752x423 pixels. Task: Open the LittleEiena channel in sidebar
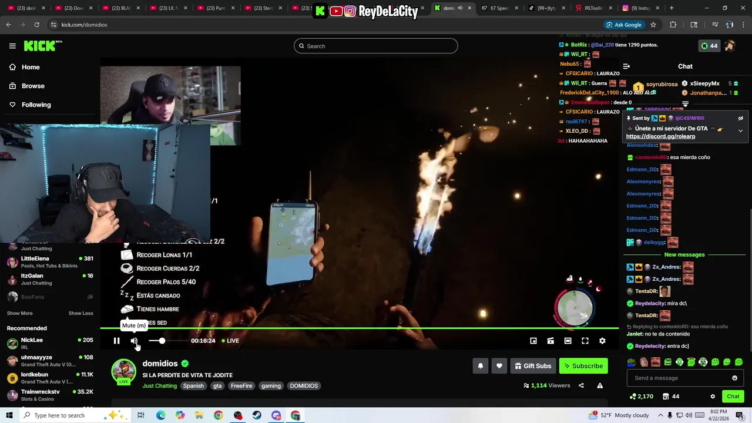pyautogui.click(x=50, y=262)
